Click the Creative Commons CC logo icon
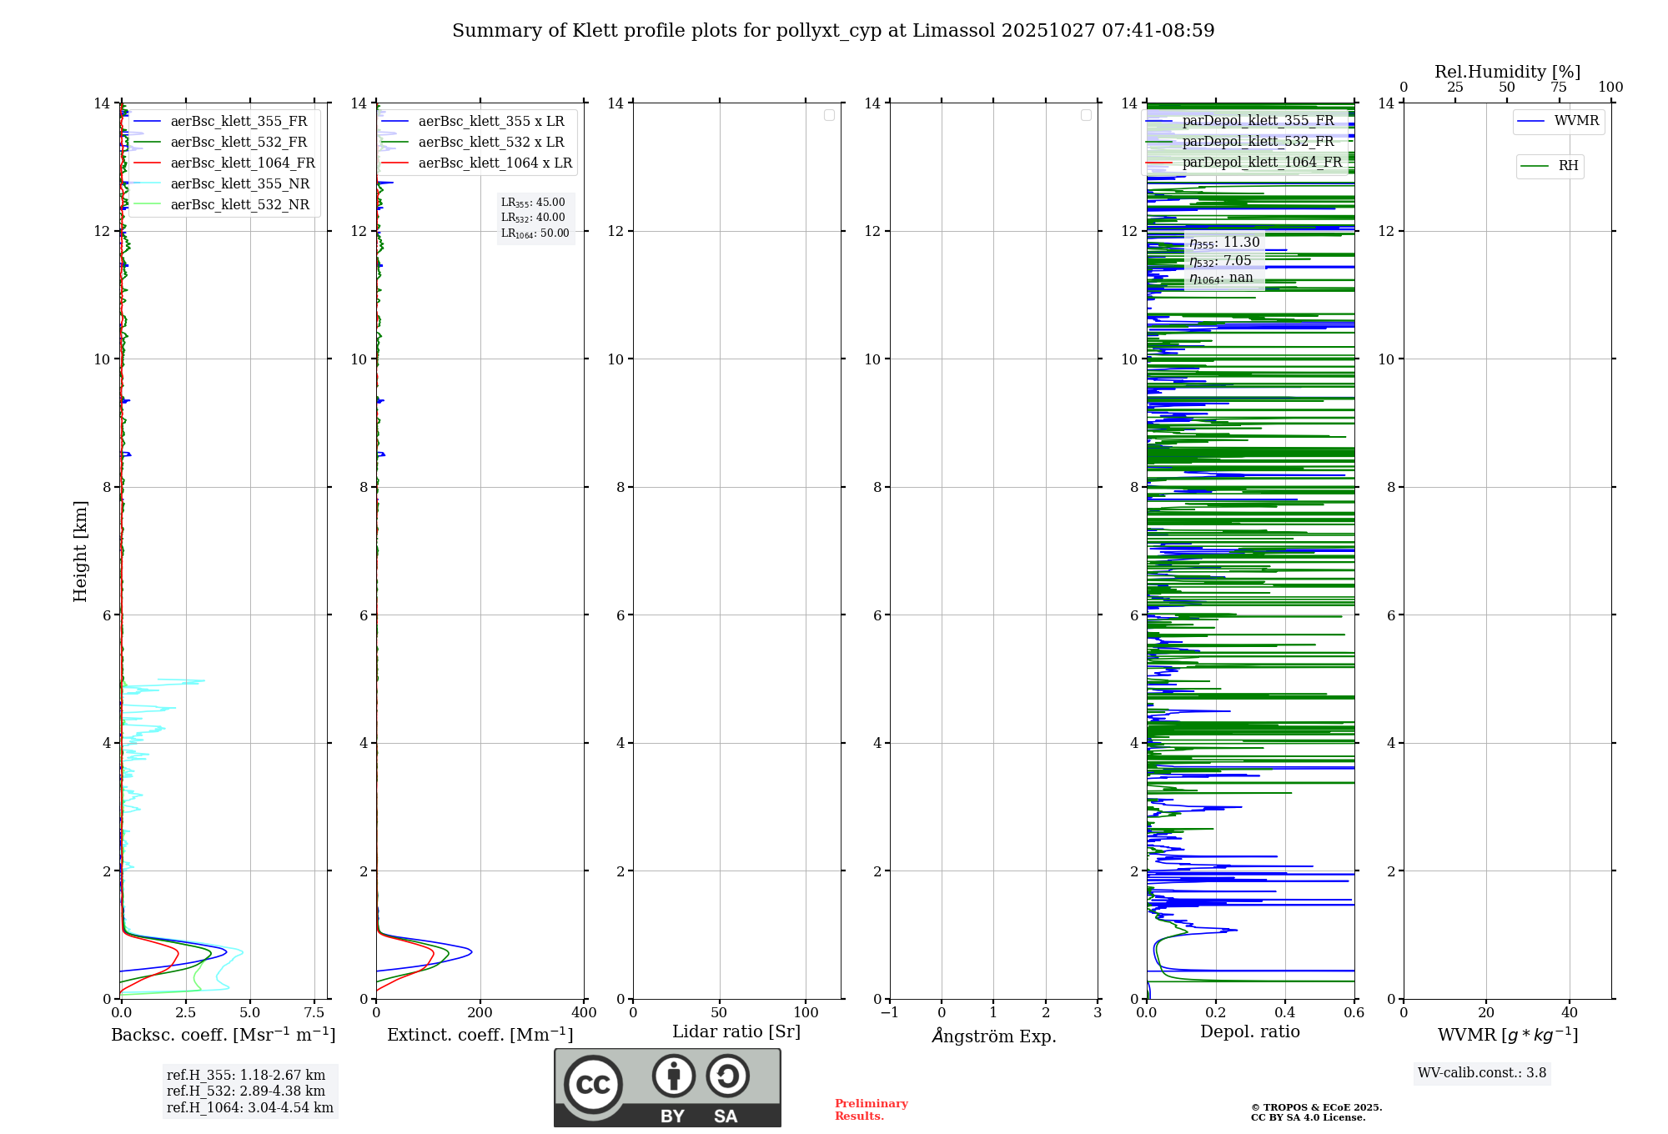The image size is (1668, 1134). (x=593, y=1084)
